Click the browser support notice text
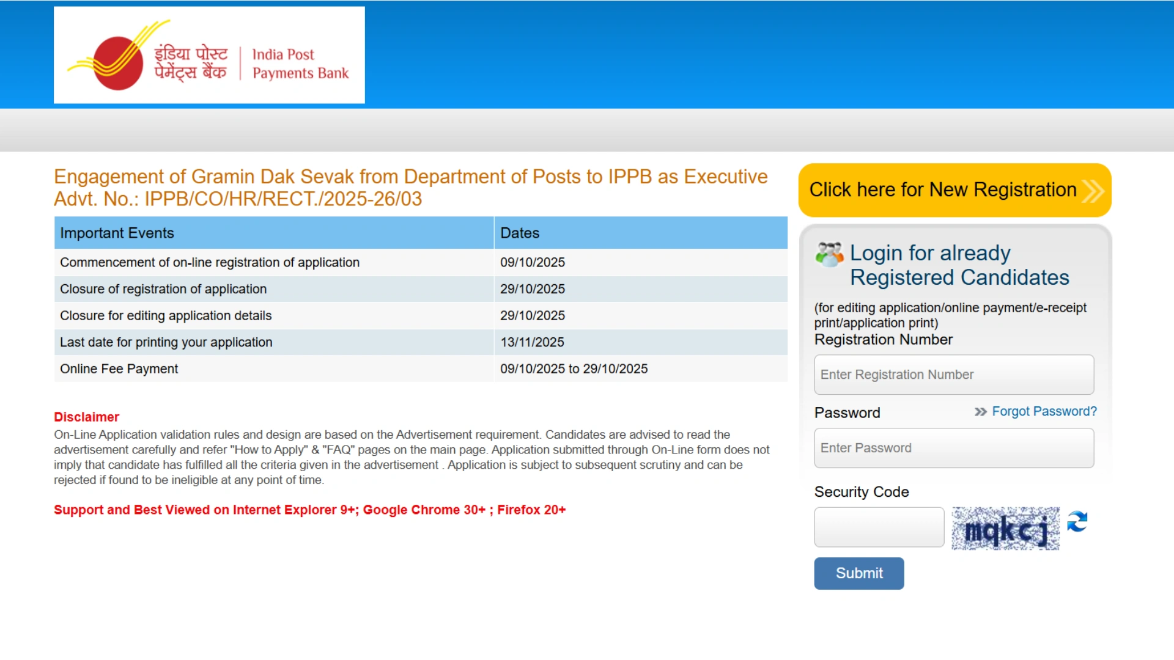 [309, 510]
